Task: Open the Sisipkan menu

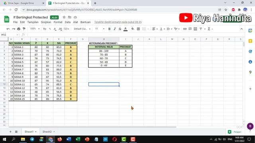Action: tap(46, 22)
